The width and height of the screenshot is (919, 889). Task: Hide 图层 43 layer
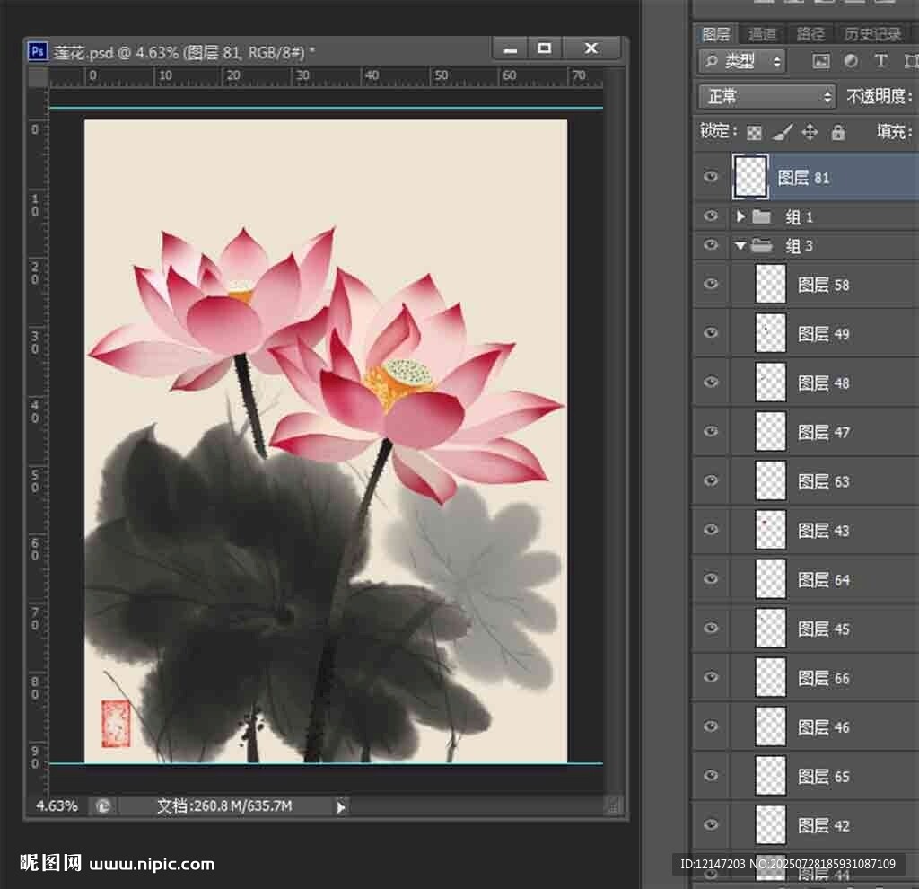[711, 530]
